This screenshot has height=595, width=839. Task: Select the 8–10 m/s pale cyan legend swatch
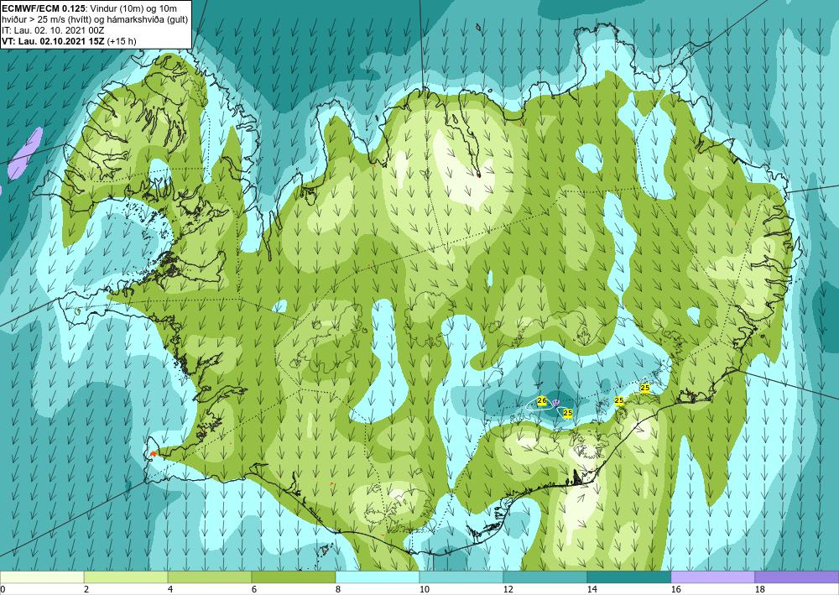(378, 577)
